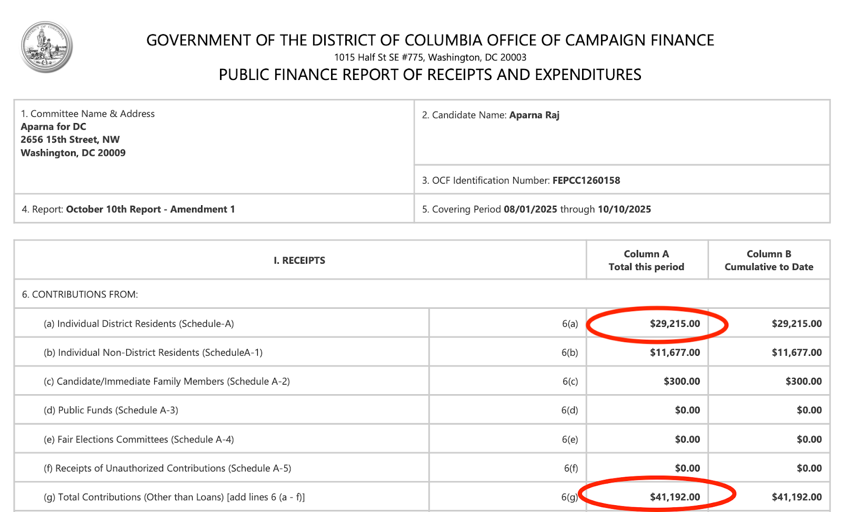The width and height of the screenshot is (842, 512).
Task: Click the OCF Identification Number FEPCC1260158
Action: (x=586, y=180)
